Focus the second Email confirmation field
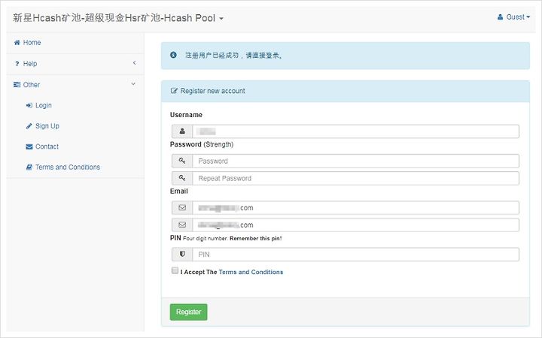The image size is (542, 338). pyautogui.click(x=355, y=225)
